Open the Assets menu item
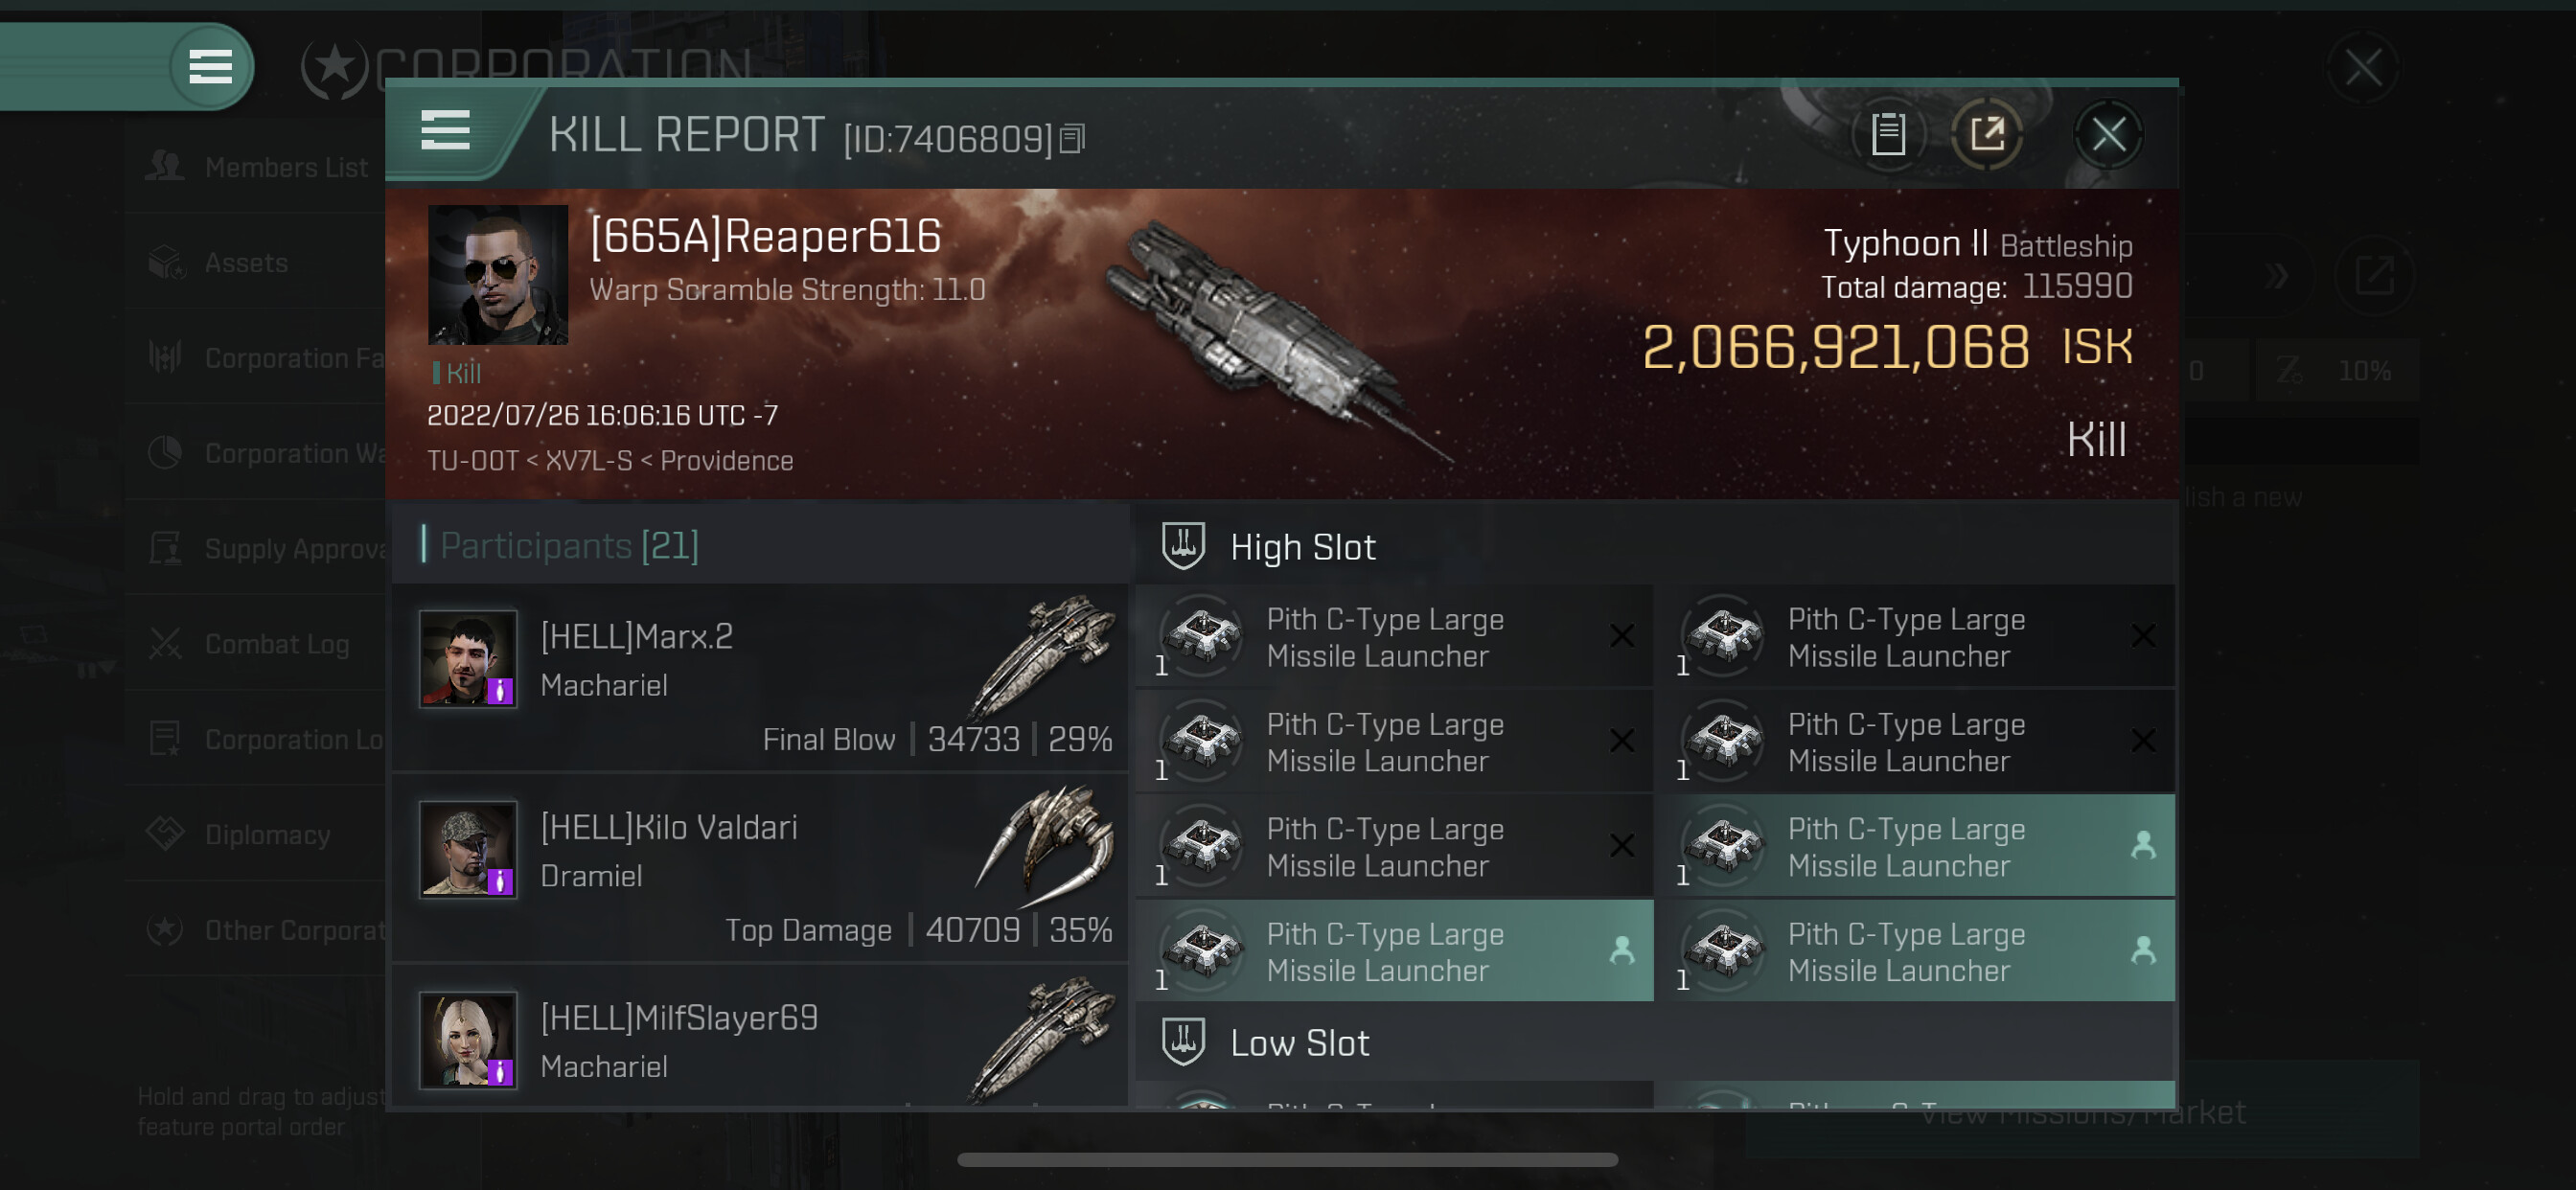Image resolution: width=2576 pixels, height=1190 pixels. [246, 262]
